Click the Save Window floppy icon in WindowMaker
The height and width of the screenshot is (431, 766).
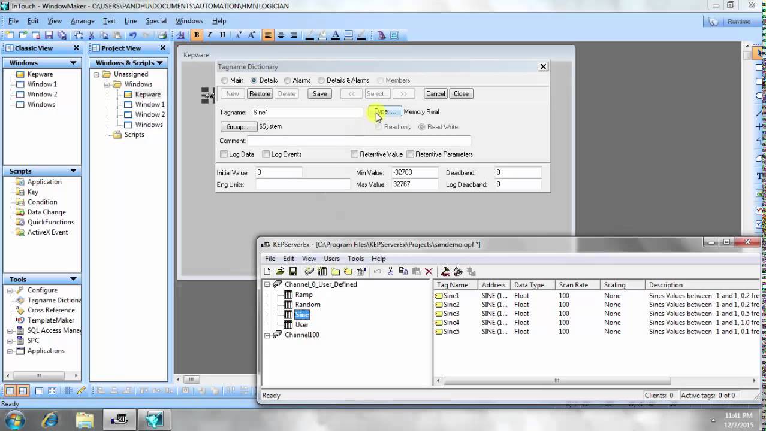(x=49, y=35)
